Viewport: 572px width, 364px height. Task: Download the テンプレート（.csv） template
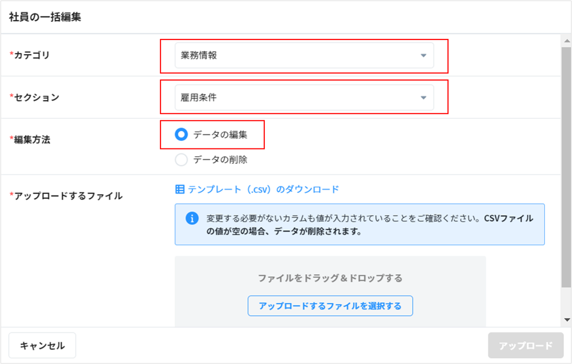pos(263,190)
